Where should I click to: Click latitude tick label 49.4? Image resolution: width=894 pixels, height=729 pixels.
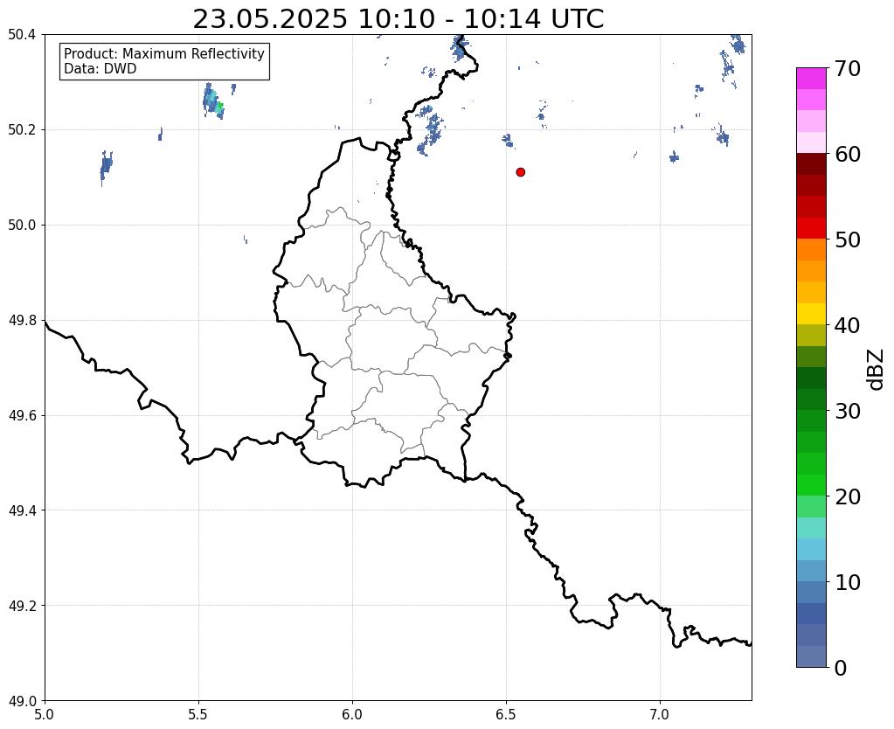22,510
